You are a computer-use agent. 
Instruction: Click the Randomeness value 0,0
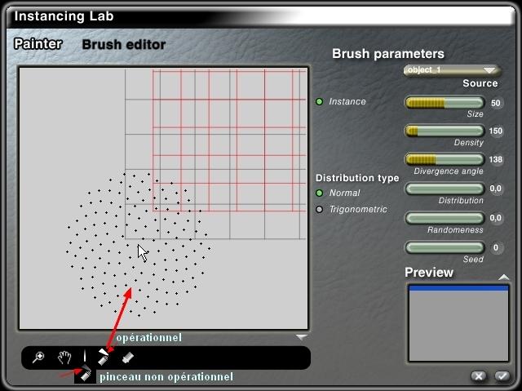tap(496, 218)
